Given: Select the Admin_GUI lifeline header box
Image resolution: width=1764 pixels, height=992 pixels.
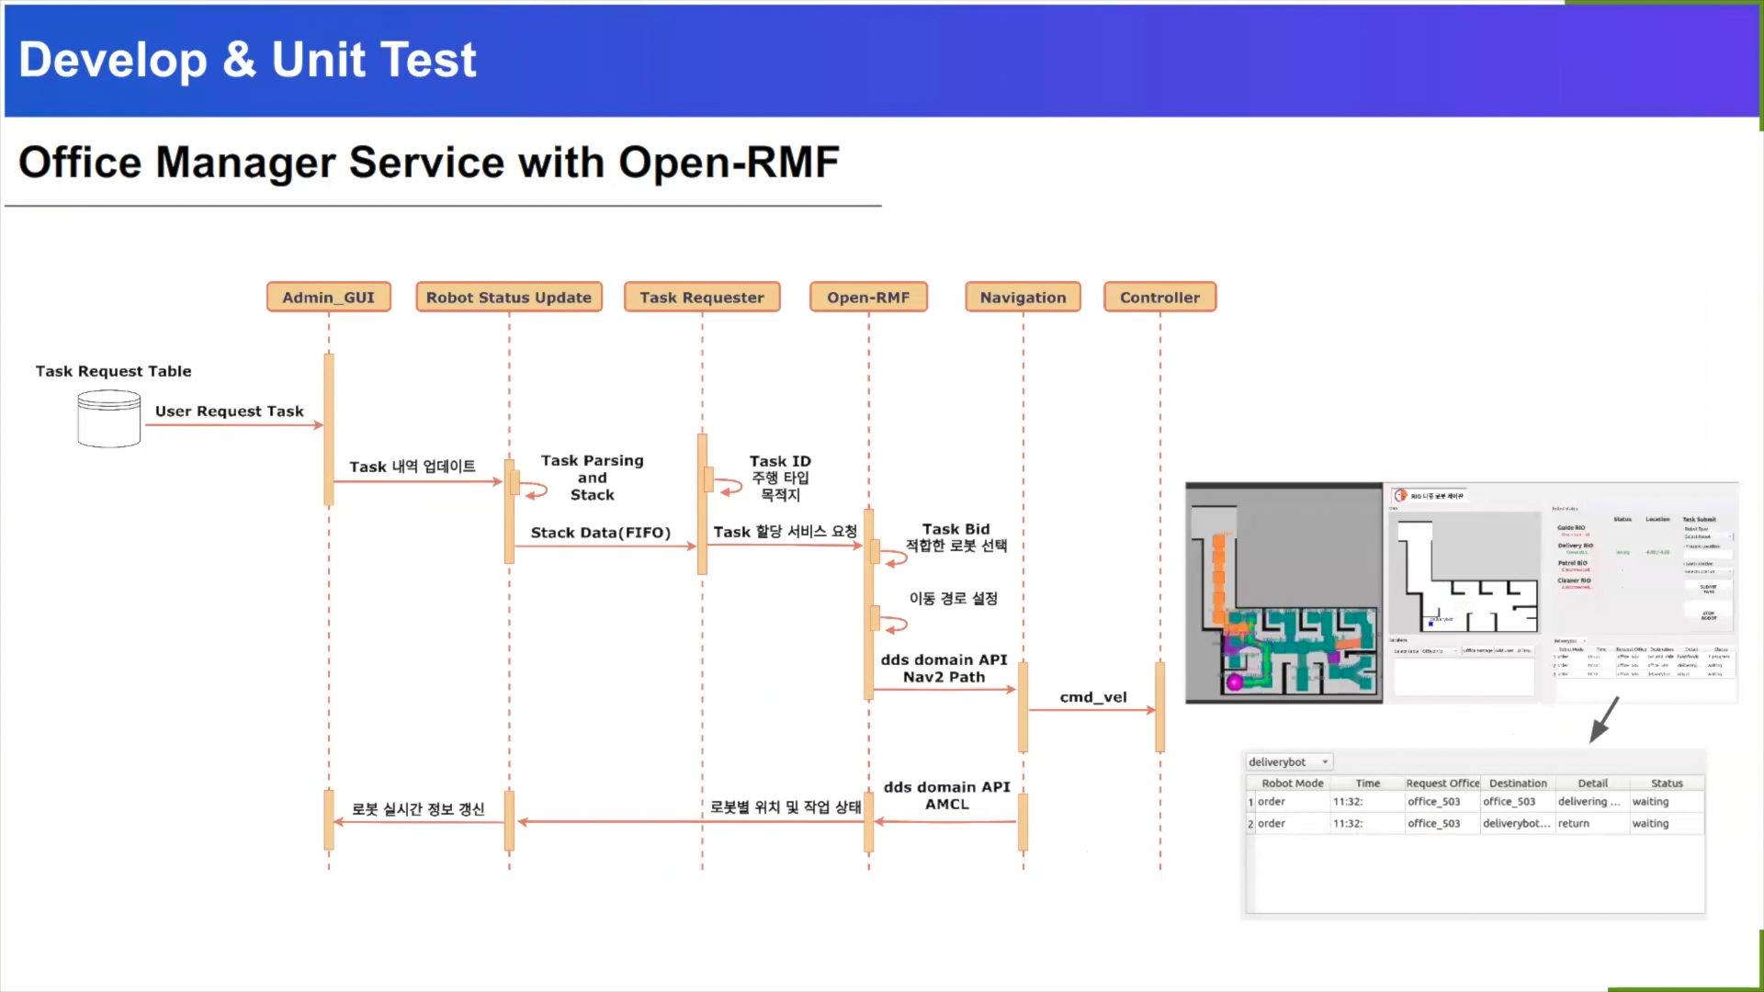Looking at the screenshot, I should [x=328, y=298].
